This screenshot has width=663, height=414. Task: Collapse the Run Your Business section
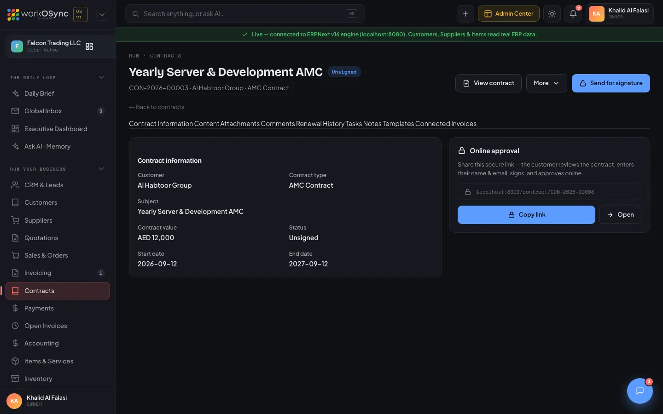point(101,169)
